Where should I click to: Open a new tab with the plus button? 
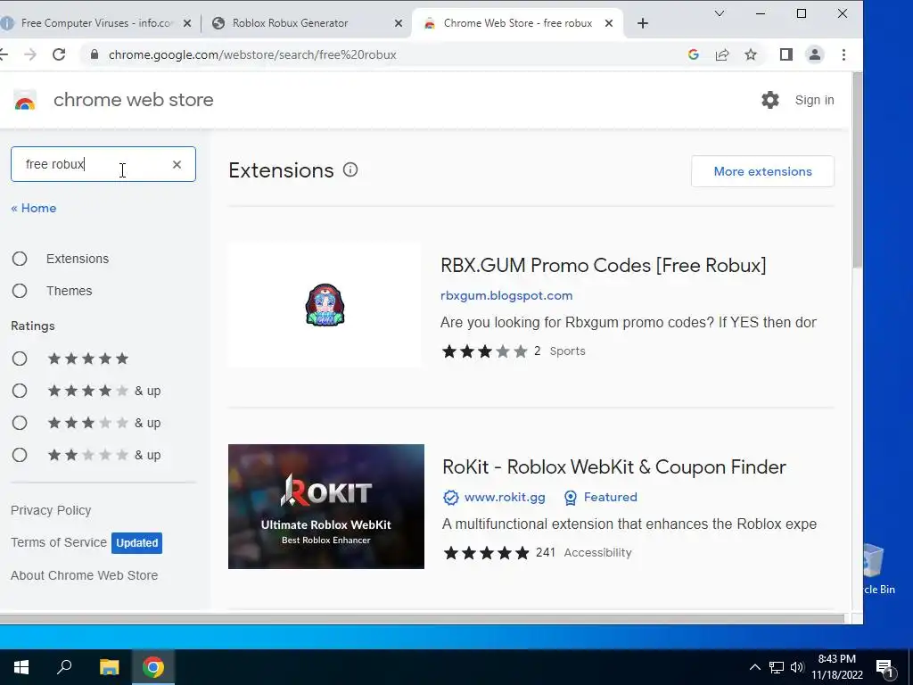tap(643, 23)
